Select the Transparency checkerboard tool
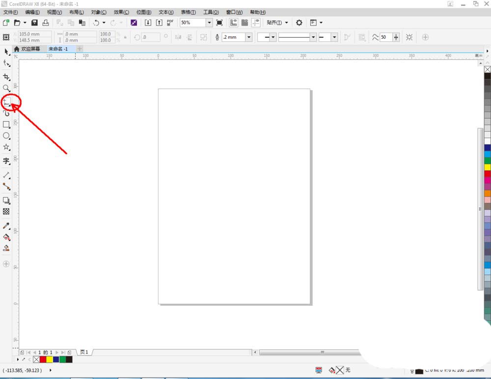The image size is (491, 379). [x=6, y=212]
